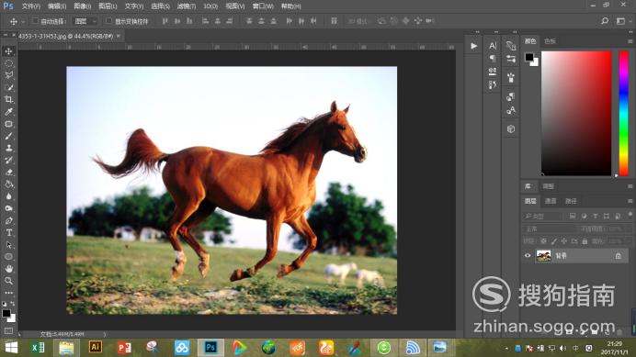The height and width of the screenshot is (357, 636).
Task: Open Excel from the taskbar
Action: 38,348
